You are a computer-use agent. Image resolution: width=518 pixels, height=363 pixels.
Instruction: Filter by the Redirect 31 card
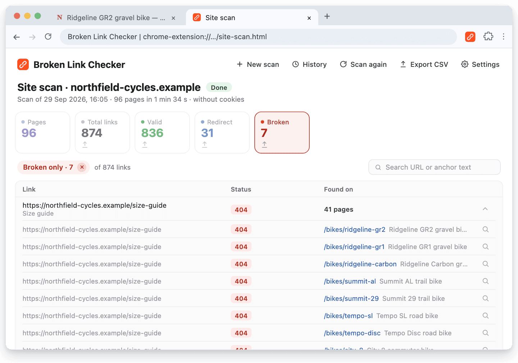pyautogui.click(x=222, y=133)
